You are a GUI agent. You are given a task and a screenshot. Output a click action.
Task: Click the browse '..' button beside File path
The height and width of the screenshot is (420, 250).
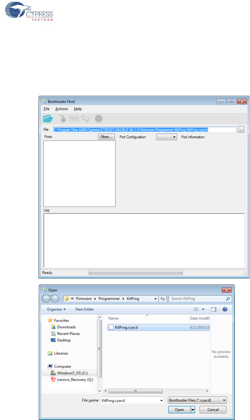(x=241, y=129)
